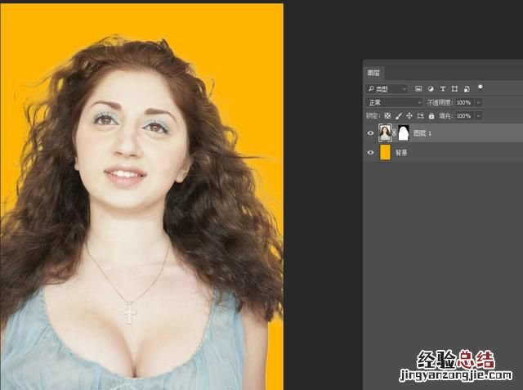
Task: Lock transparent pixels icon
Action: click(387, 116)
